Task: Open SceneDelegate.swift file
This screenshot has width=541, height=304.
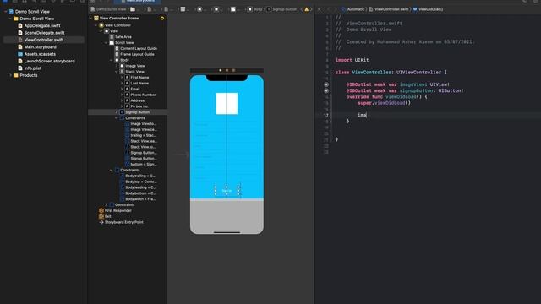Action: 44,33
